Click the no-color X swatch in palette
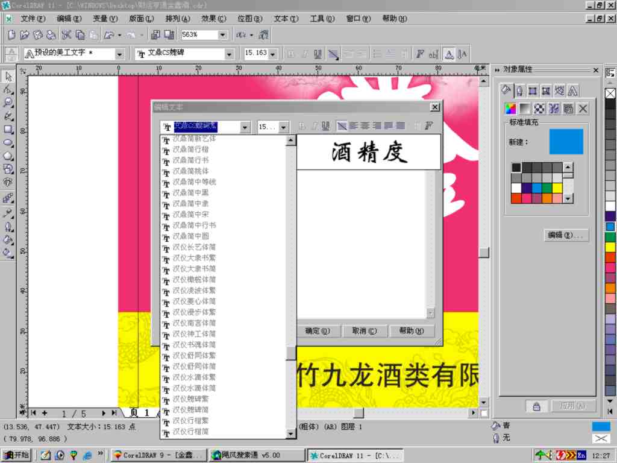The width and height of the screenshot is (617, 463). tap(610, 93)
